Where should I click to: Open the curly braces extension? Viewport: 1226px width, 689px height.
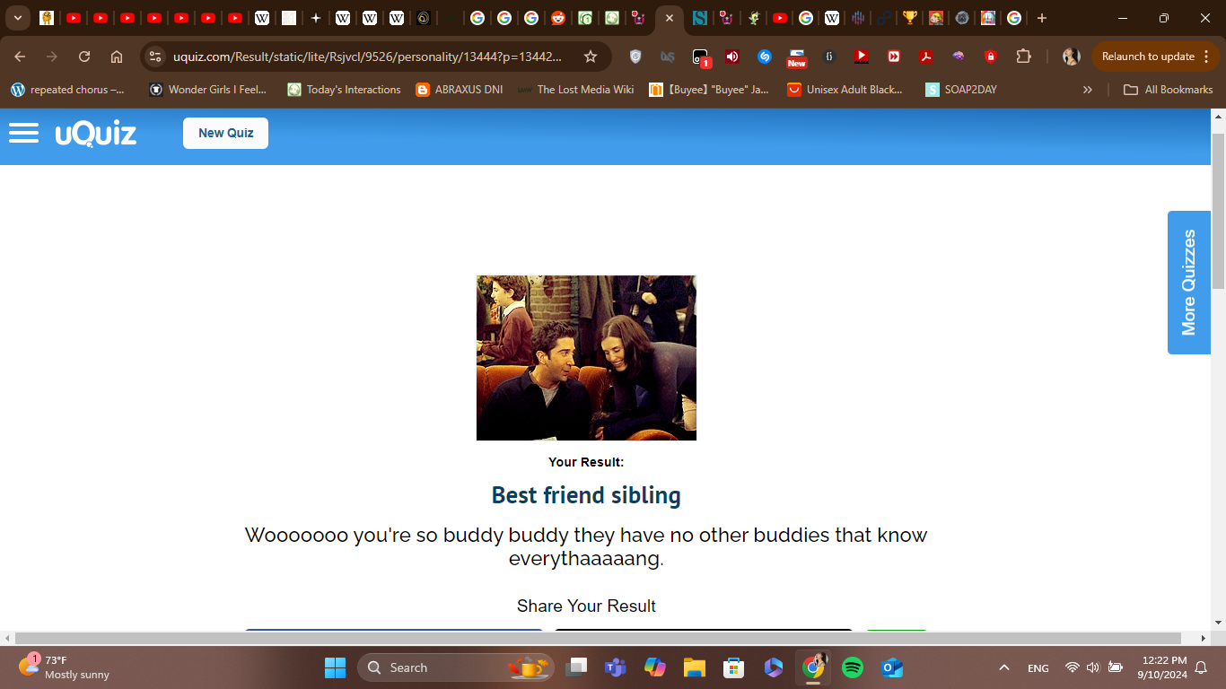(x=829, y=57)
